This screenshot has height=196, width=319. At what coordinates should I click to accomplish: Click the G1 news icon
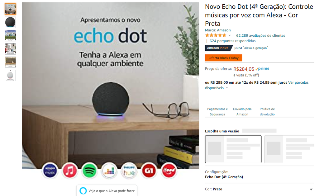149,170
